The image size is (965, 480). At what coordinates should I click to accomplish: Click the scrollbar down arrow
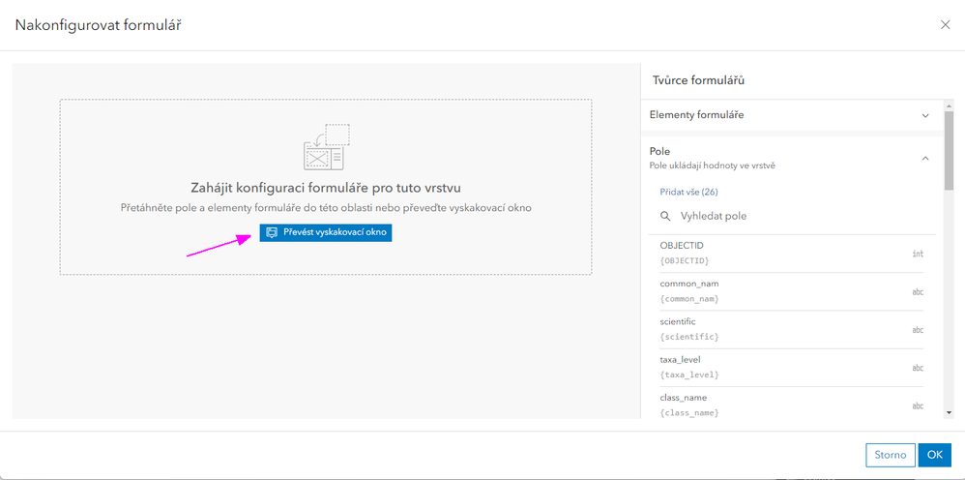pyautogui.click(x=949, y=413)
